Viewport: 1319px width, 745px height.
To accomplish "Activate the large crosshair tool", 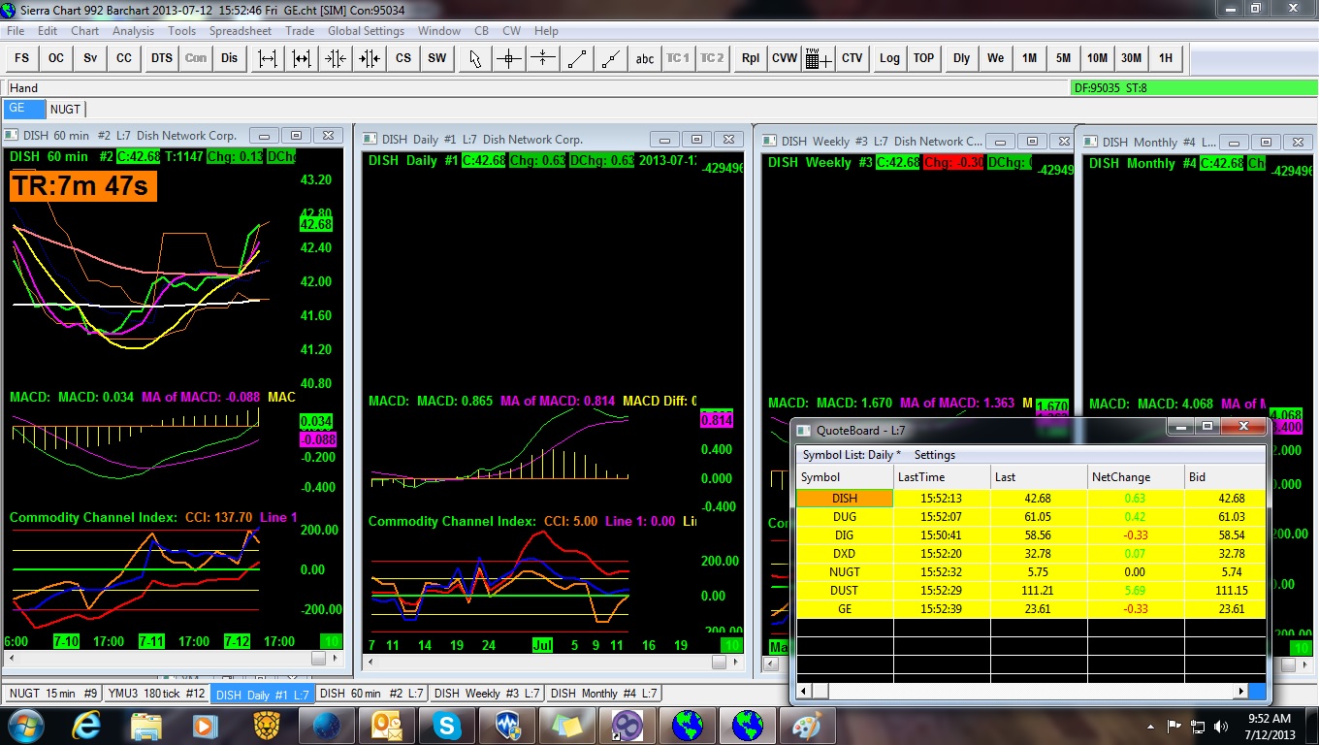I will click(x=508, y=58).
